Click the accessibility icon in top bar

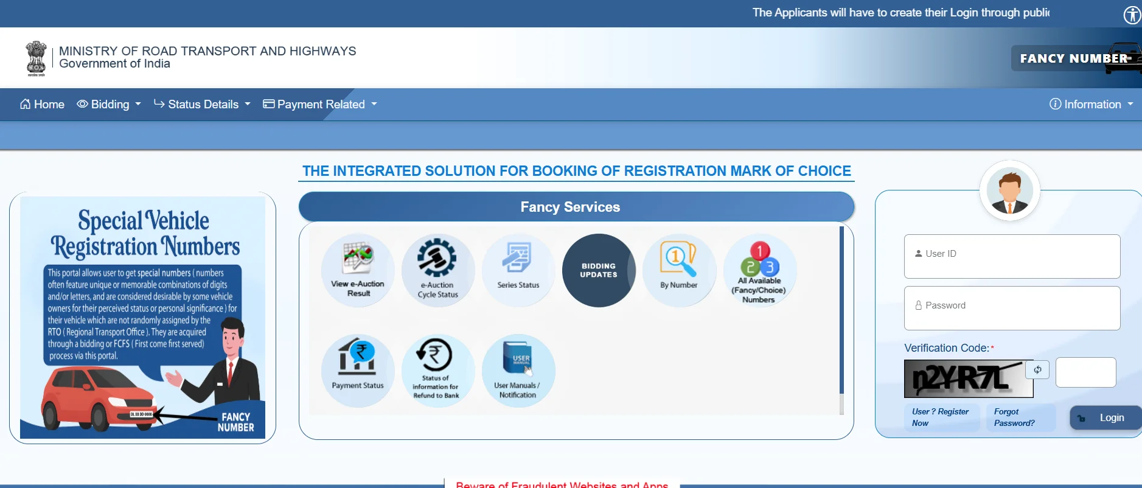pos(1132,15)
